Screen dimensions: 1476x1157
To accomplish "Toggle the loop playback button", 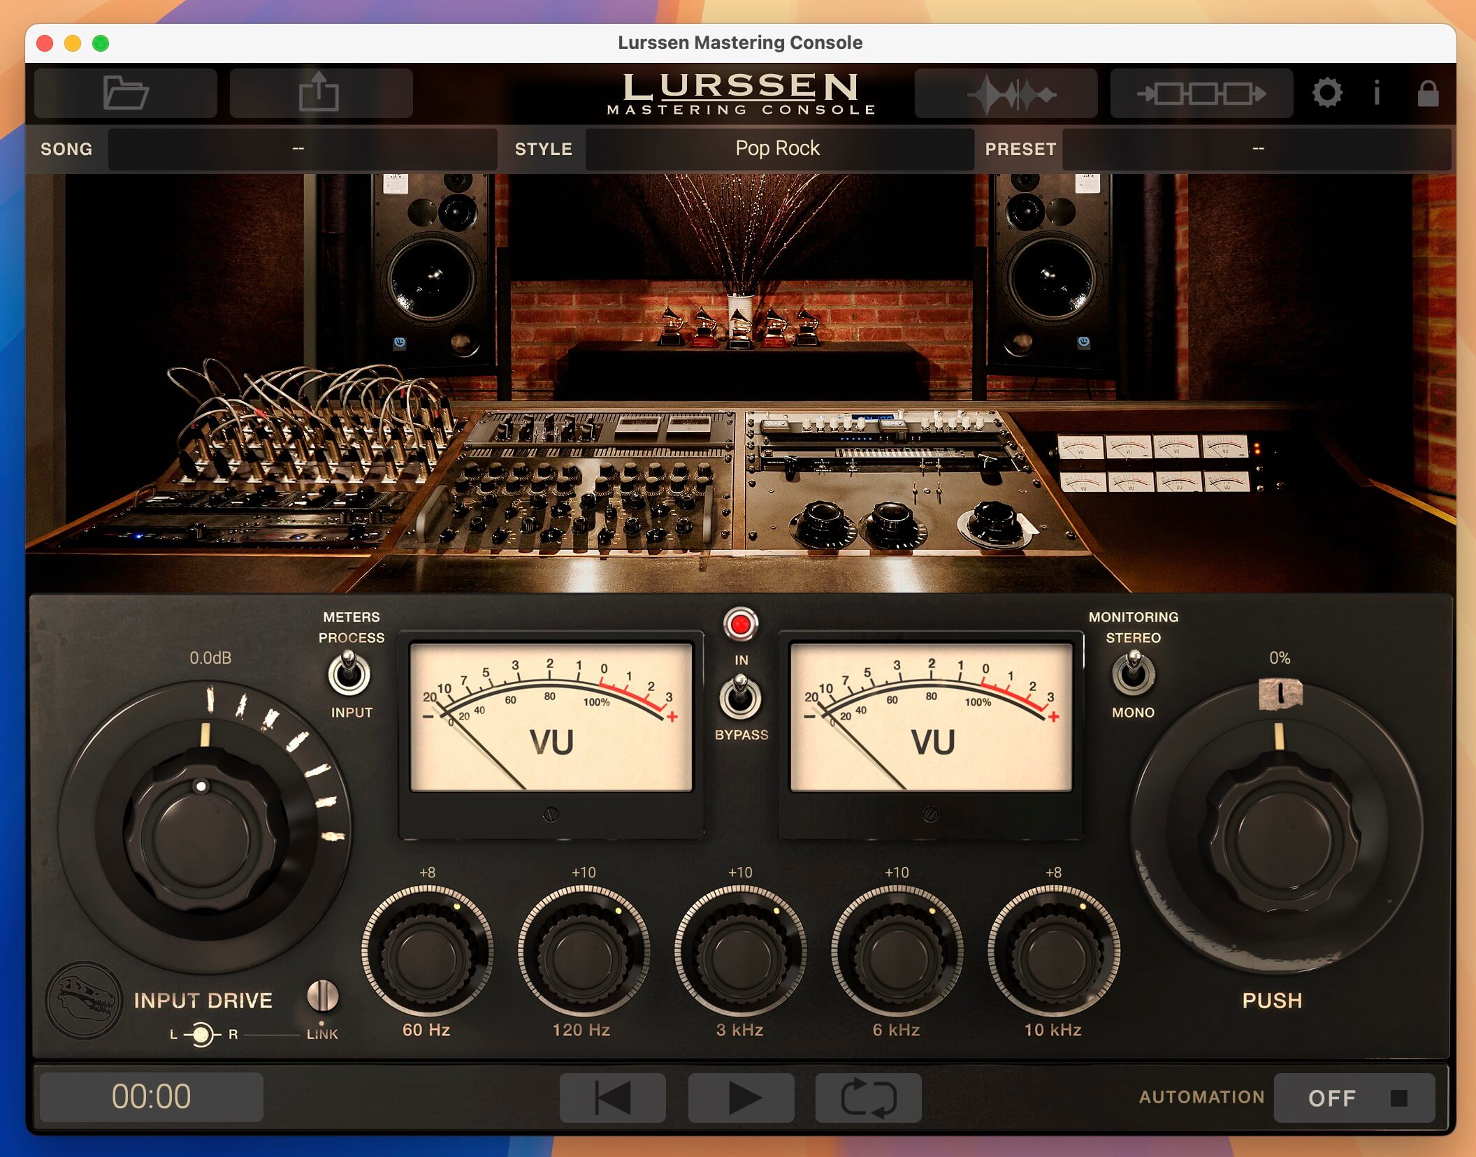I will tap(868, 1098).
